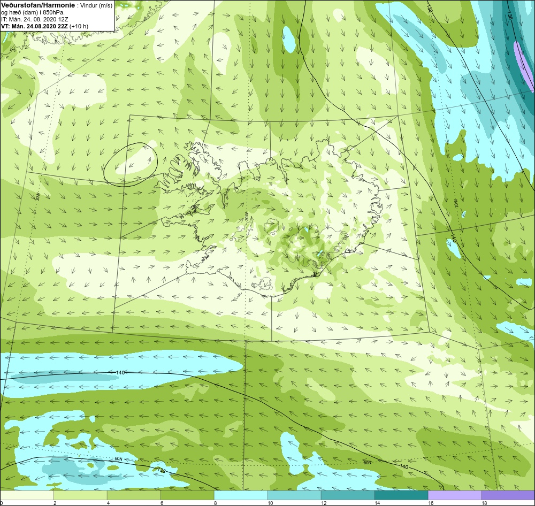
Task: Click the '140' contour label at bottom right
Action: pos(403,466)
